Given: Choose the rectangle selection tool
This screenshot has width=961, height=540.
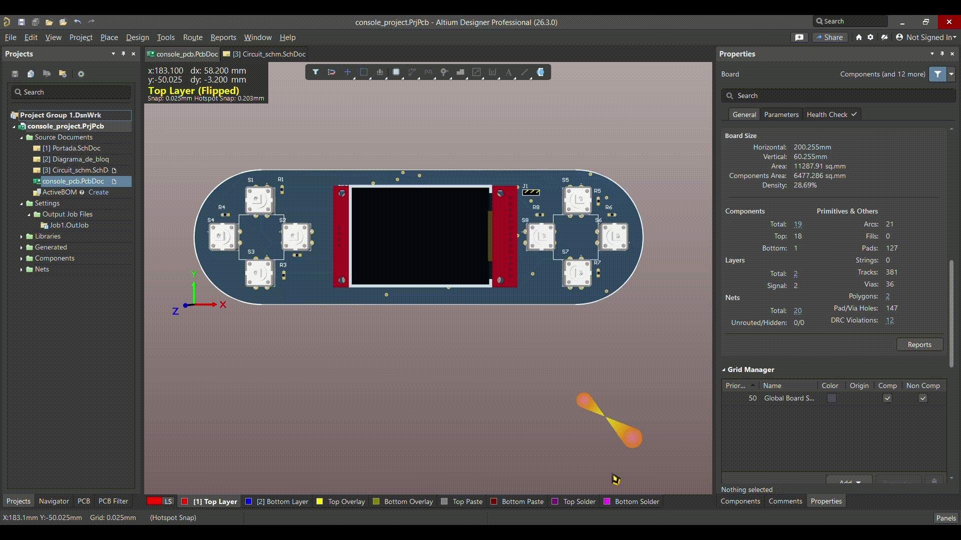Looking at the screenshot, I should (364, 72).
